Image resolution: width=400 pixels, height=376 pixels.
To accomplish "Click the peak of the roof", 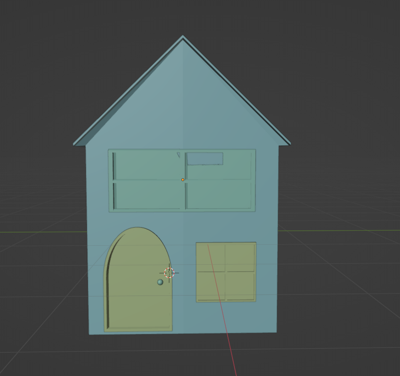I will click(x=183, y=37).
